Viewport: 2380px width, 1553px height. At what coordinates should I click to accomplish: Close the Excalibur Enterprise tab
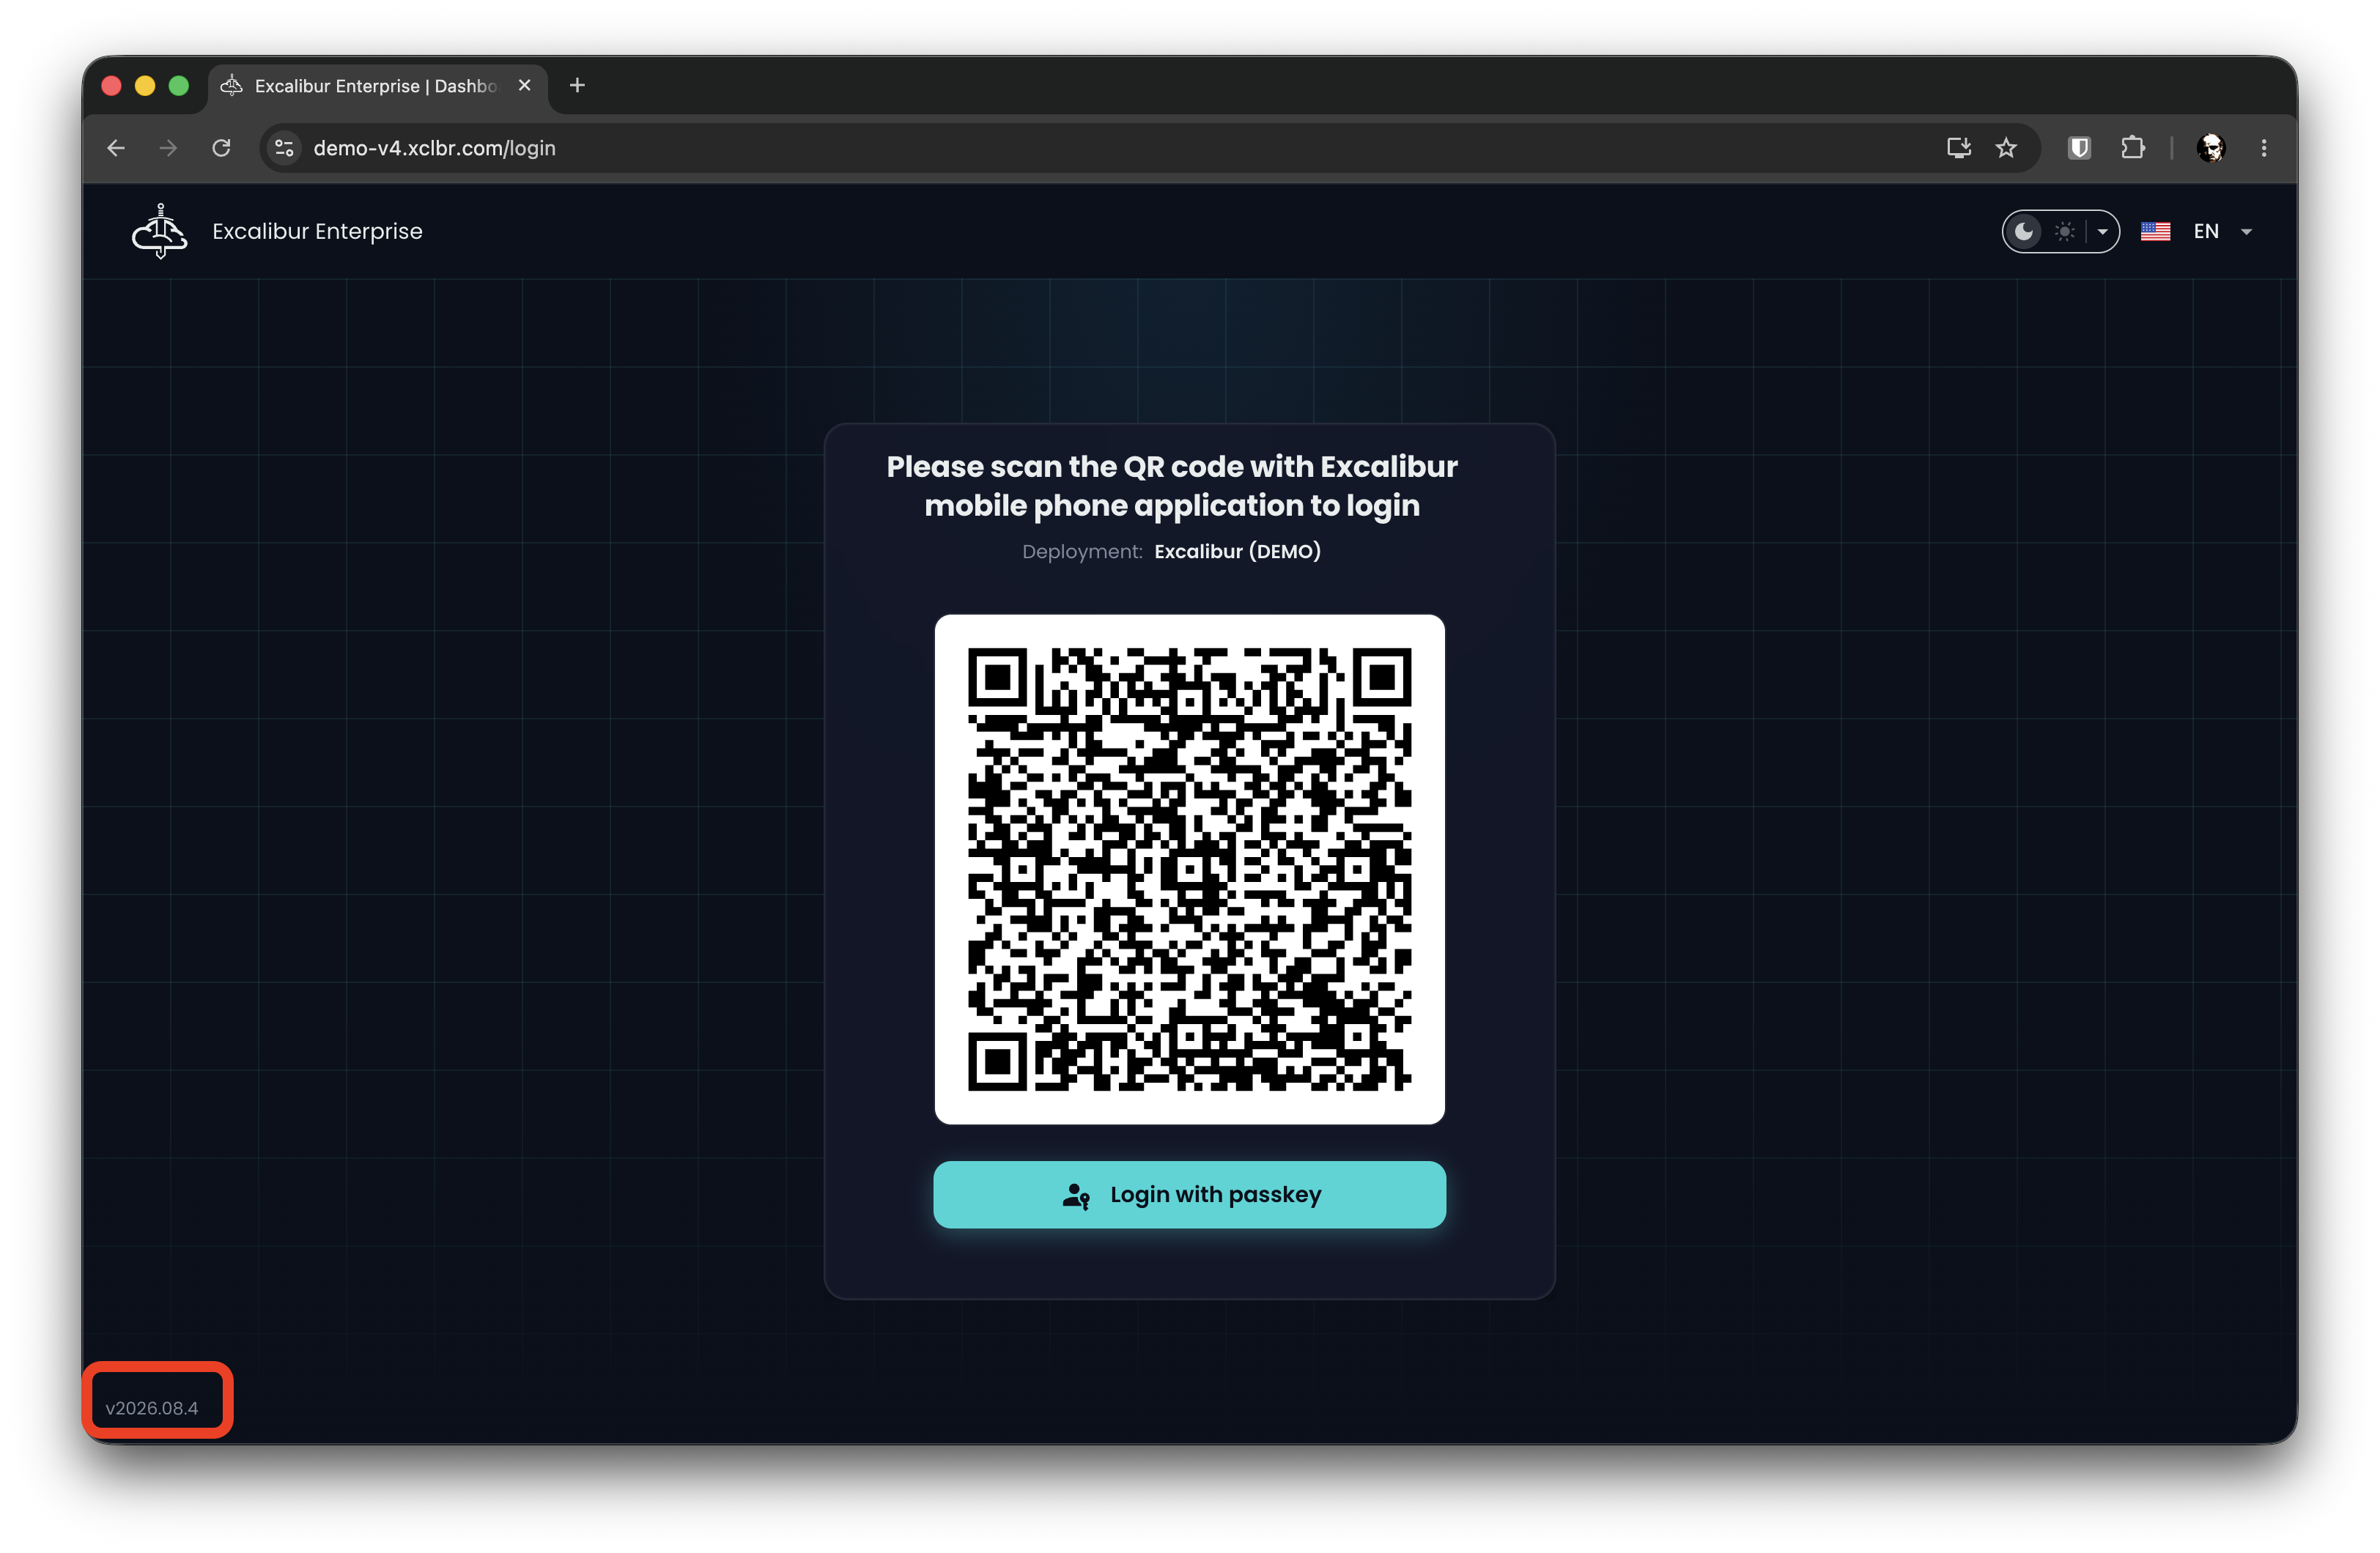[524, 86]
